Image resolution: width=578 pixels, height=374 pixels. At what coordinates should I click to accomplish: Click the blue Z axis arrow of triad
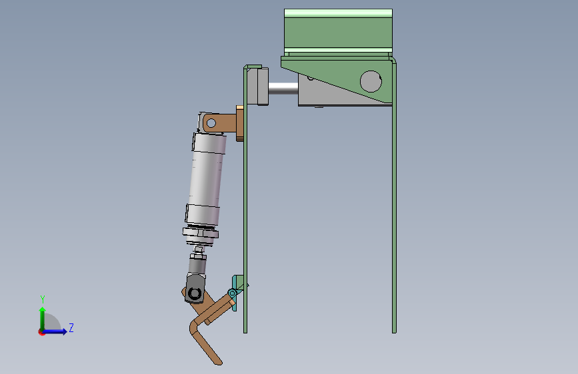(55, 331)
